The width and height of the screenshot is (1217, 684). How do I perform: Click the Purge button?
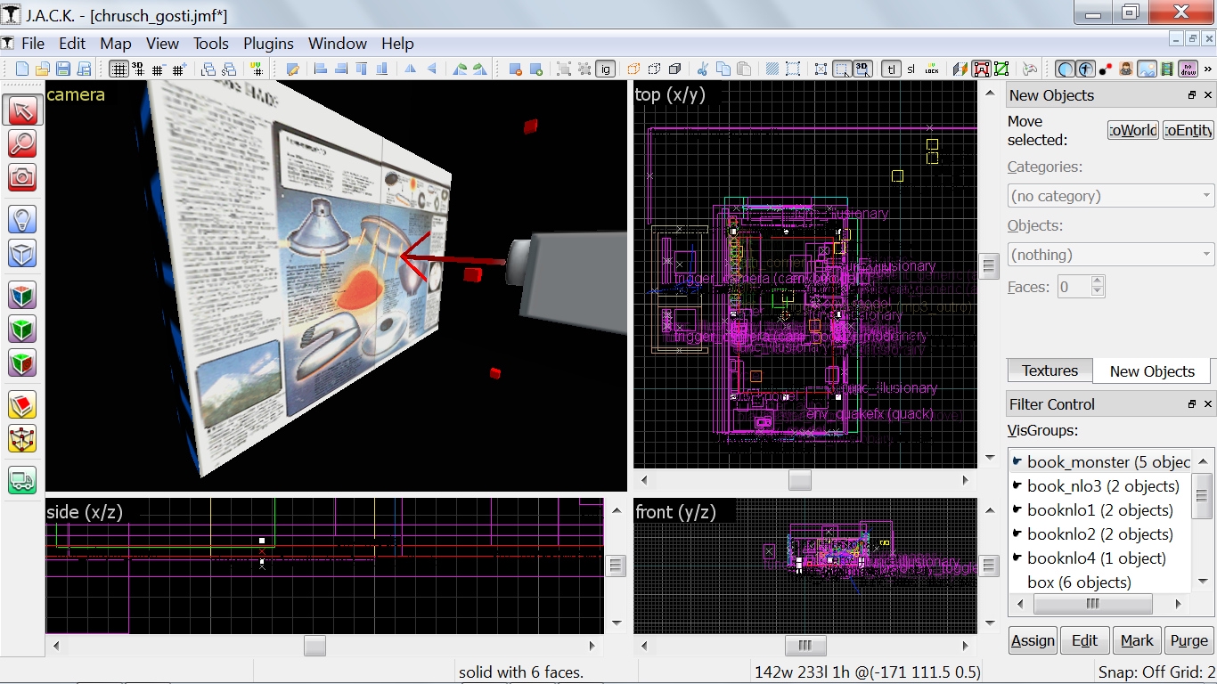(1188, 640)
